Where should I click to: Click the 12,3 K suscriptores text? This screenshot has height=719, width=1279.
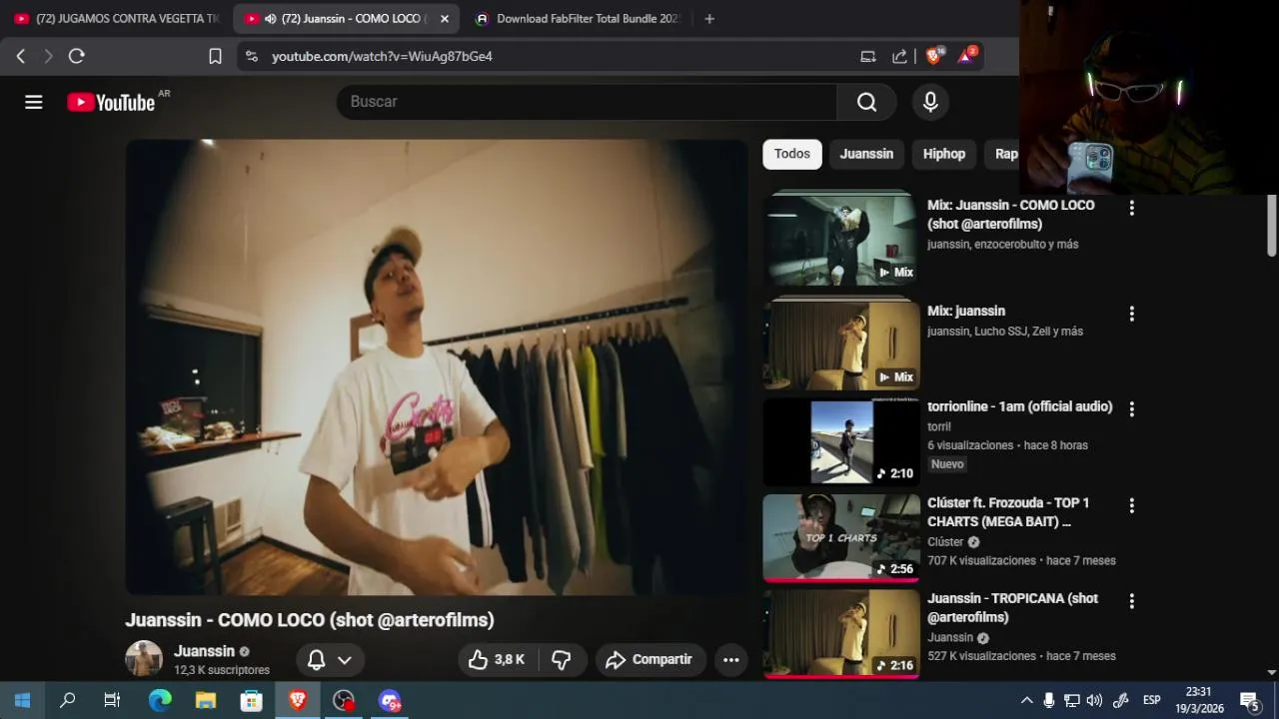click(222, 670)
